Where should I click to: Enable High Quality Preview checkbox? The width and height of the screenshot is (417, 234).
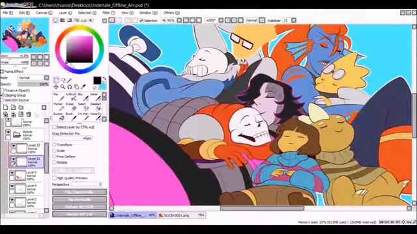point(54,178)
